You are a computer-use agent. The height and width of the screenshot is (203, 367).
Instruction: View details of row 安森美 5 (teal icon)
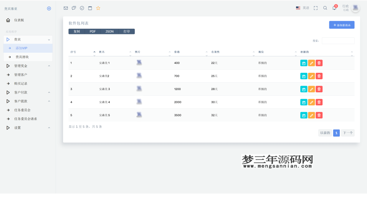click(x=304, y=115)
